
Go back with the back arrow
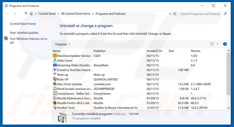coord(7,14)
